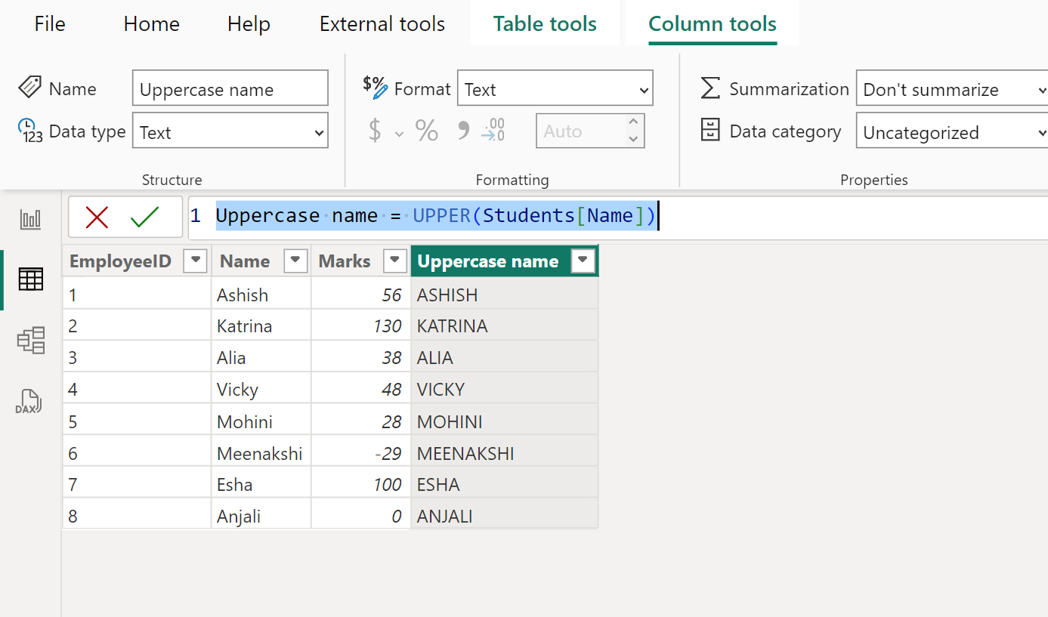Open Model view from the left sidebar
Screen dimensions: 1048x617
tap(30, 341)
